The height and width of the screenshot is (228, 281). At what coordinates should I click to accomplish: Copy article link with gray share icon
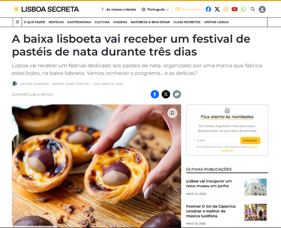[177, 94]
